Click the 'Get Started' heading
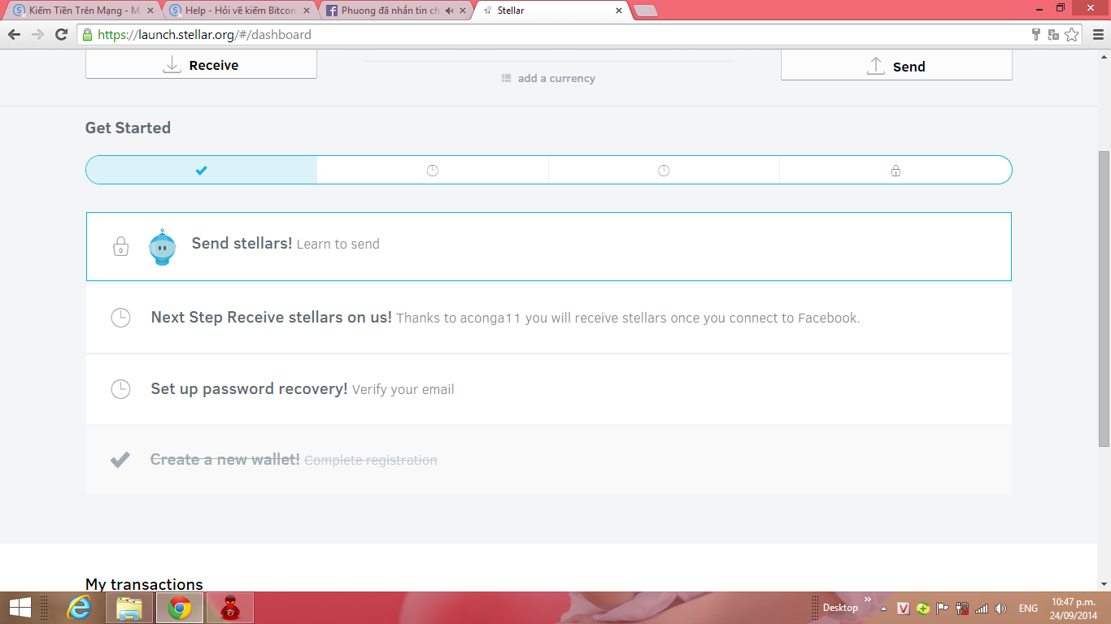 point(128,128)
